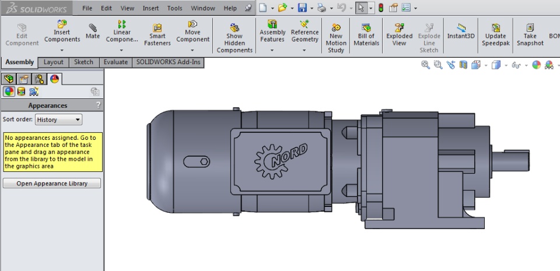560x271 pixels.
Task: Open File Properties icon in top toolbar
Action: 393,8
